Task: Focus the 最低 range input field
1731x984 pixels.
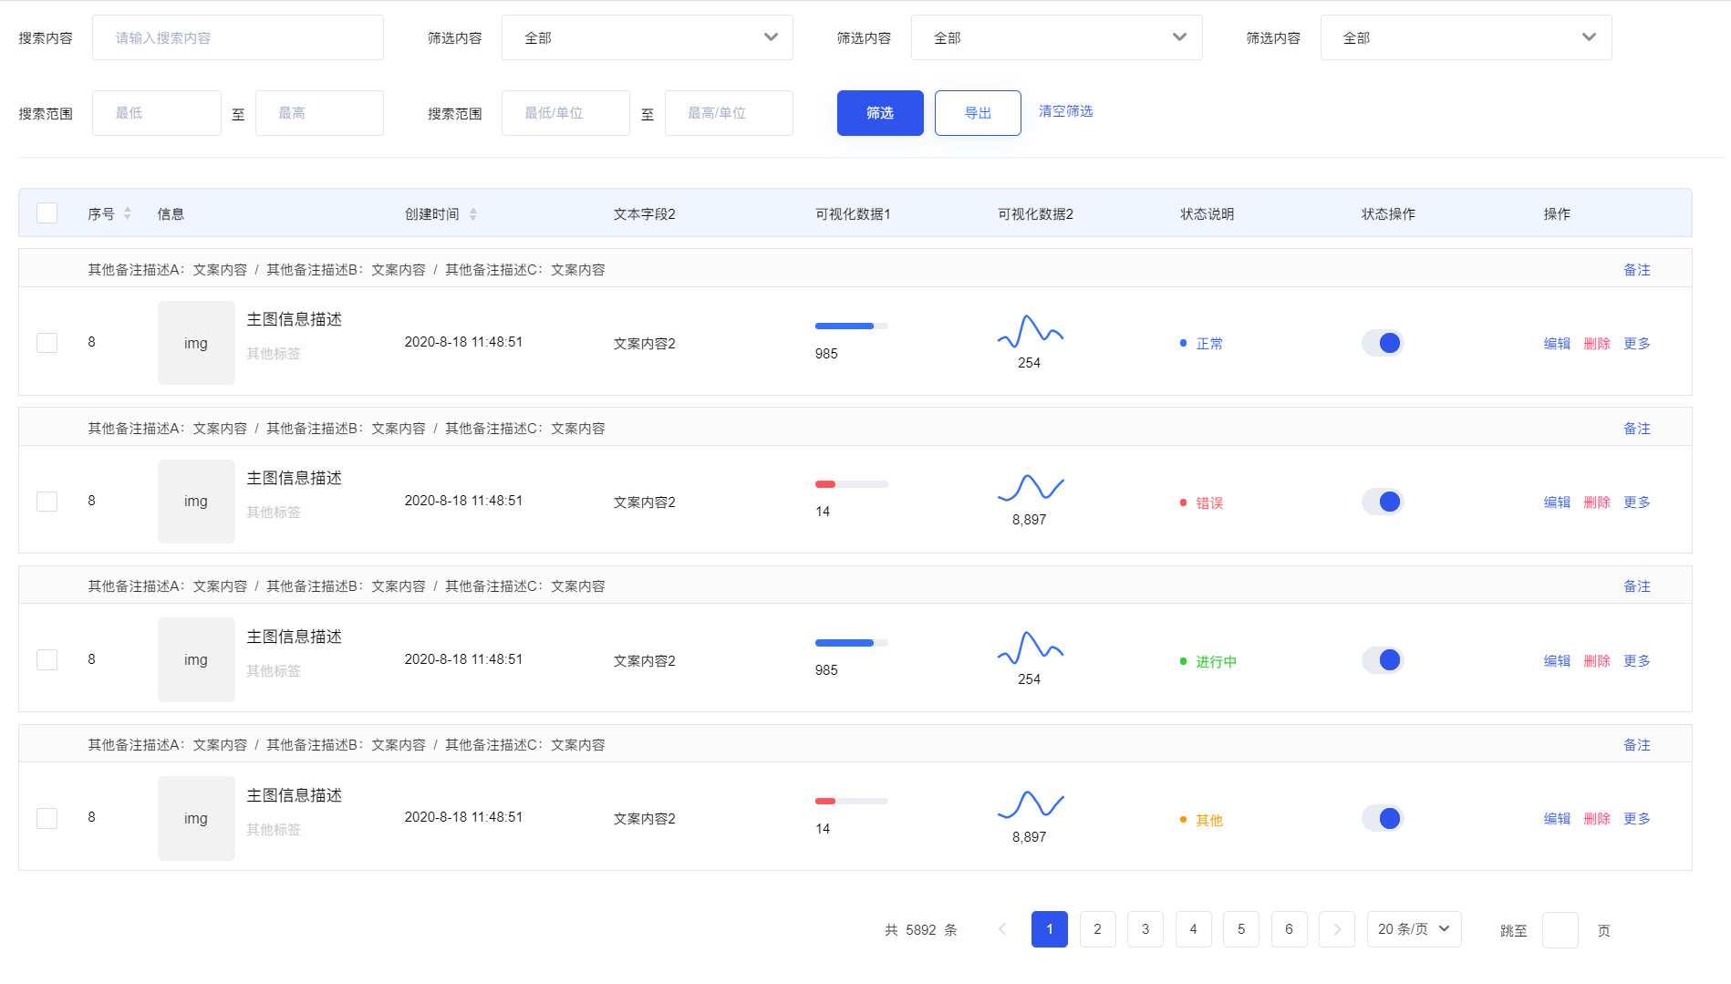Action: coord(157,113)
